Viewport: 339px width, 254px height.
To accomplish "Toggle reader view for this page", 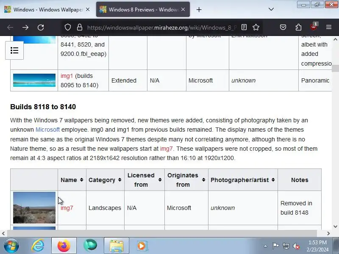I will click(x=244, y=27).
